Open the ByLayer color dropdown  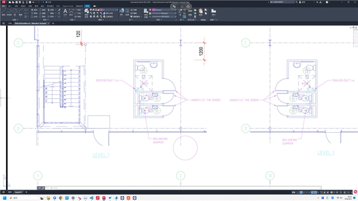164,10
